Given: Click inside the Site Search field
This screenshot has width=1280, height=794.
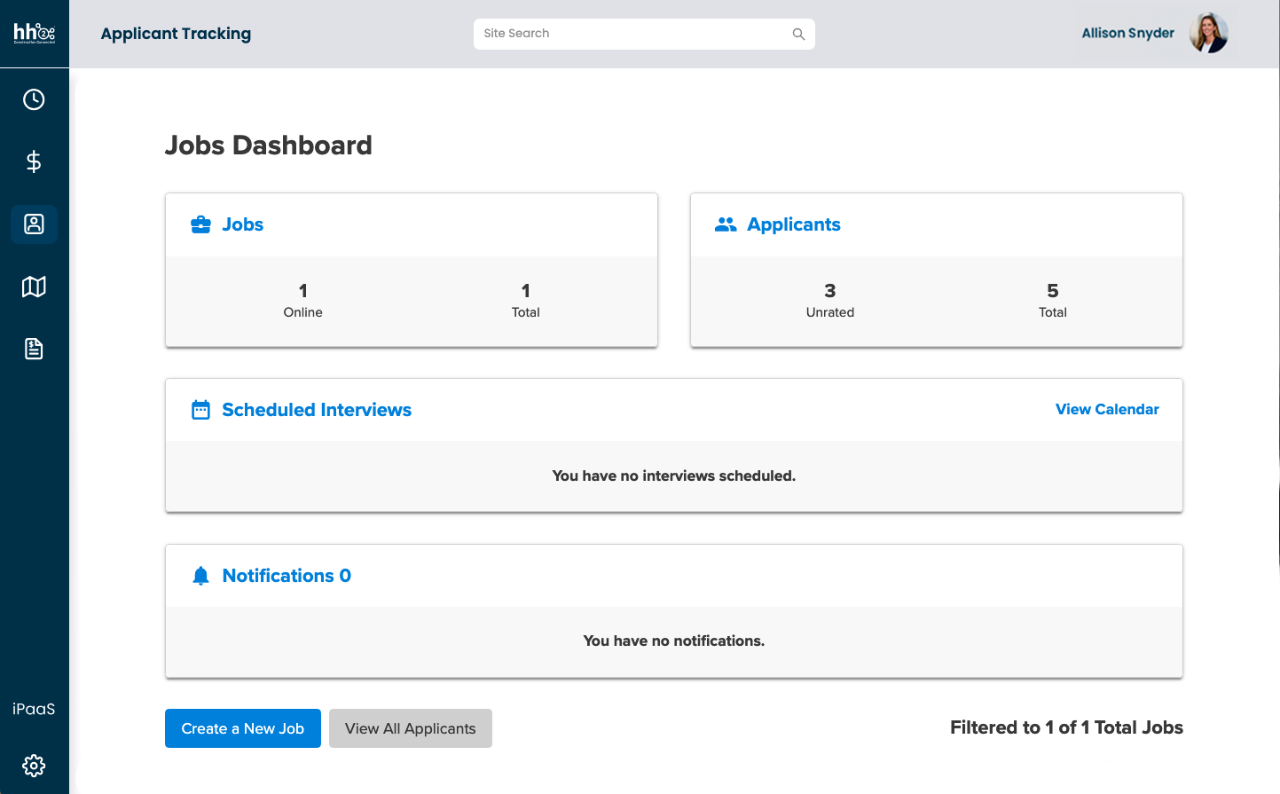Looking at the screenshot, I should click(x=621, y=34).
